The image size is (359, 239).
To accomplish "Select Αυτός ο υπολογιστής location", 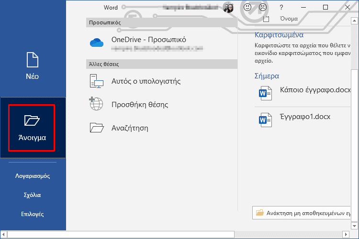I will [x=162, y=81].
